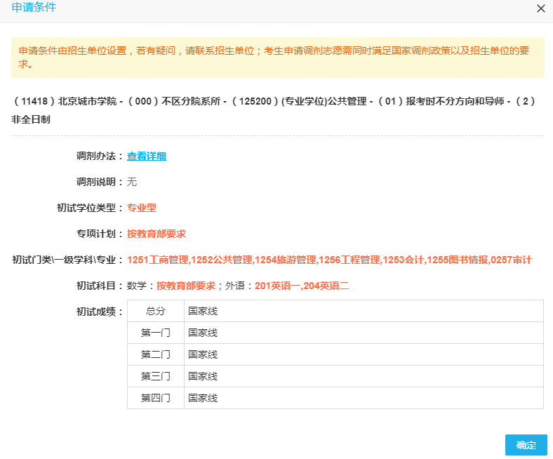This screenshot has height=459, width=553.
Task: Click the 第四门 row header cell
Action: 156,399
